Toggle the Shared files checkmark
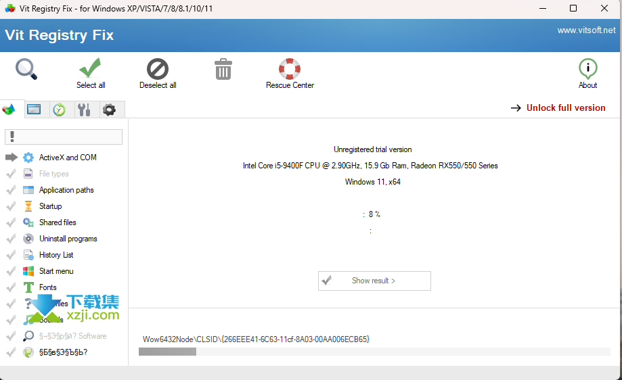The width and height of the screenshot is (622, 380). [x=11, y=222]
